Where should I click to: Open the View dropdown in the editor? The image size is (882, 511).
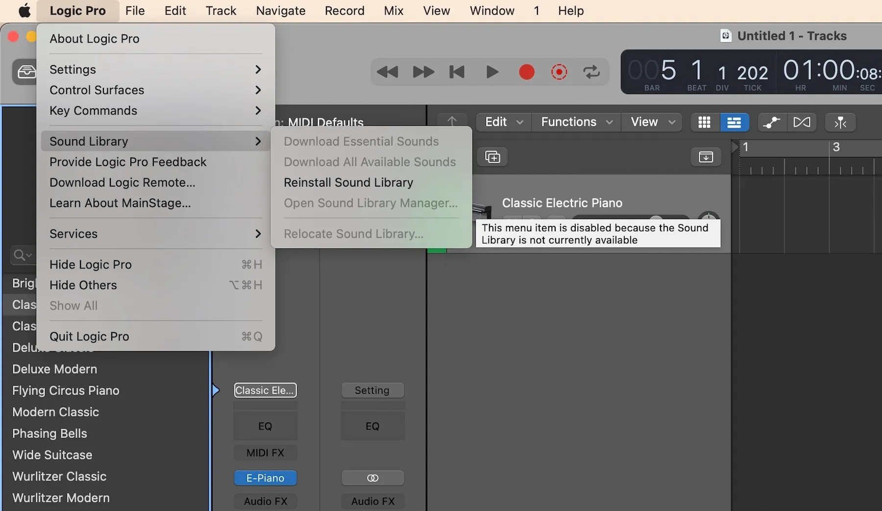652,122
